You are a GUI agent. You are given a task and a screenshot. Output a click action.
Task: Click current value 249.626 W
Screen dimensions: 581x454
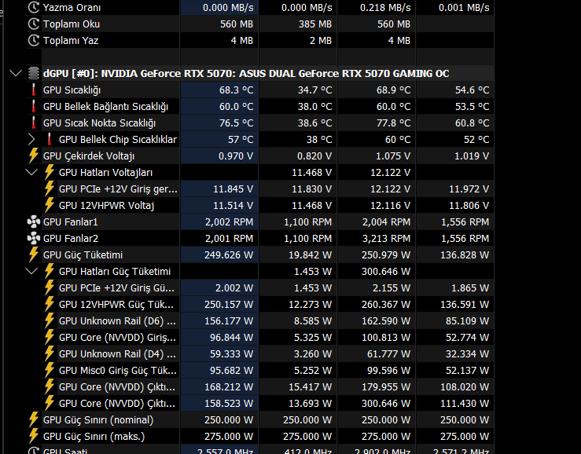[229, 254]
